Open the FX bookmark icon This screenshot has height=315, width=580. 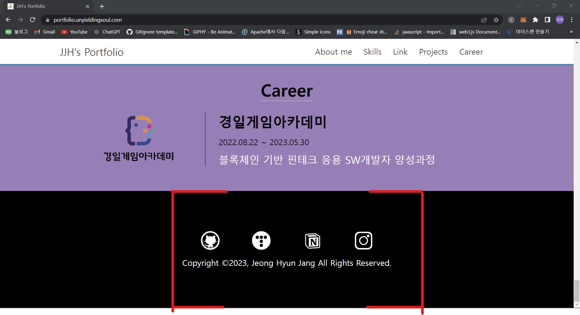[340, 32]
